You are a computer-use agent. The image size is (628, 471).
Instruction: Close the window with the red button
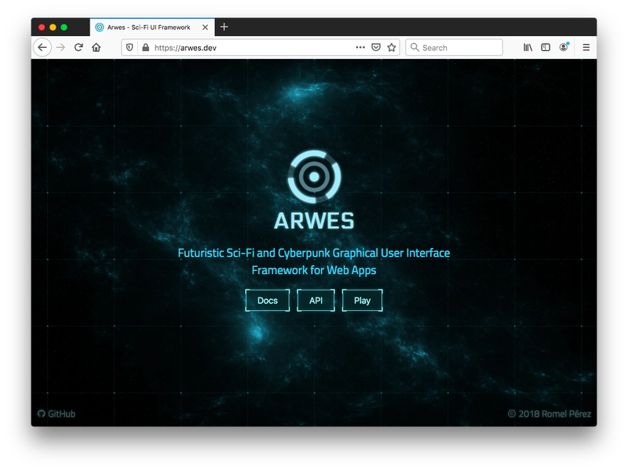click(42, 27)
